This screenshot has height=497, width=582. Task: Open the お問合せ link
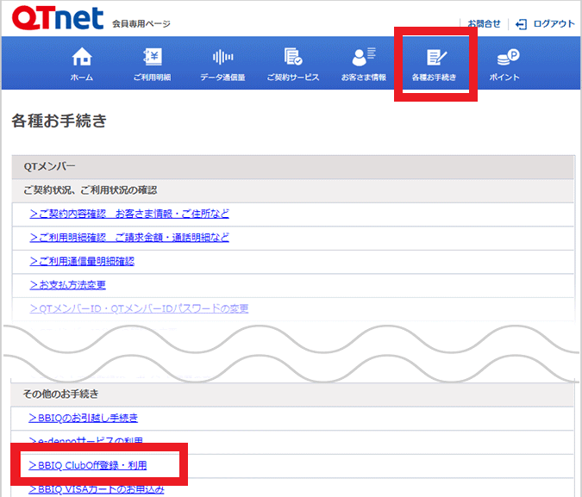pos(484,24)
